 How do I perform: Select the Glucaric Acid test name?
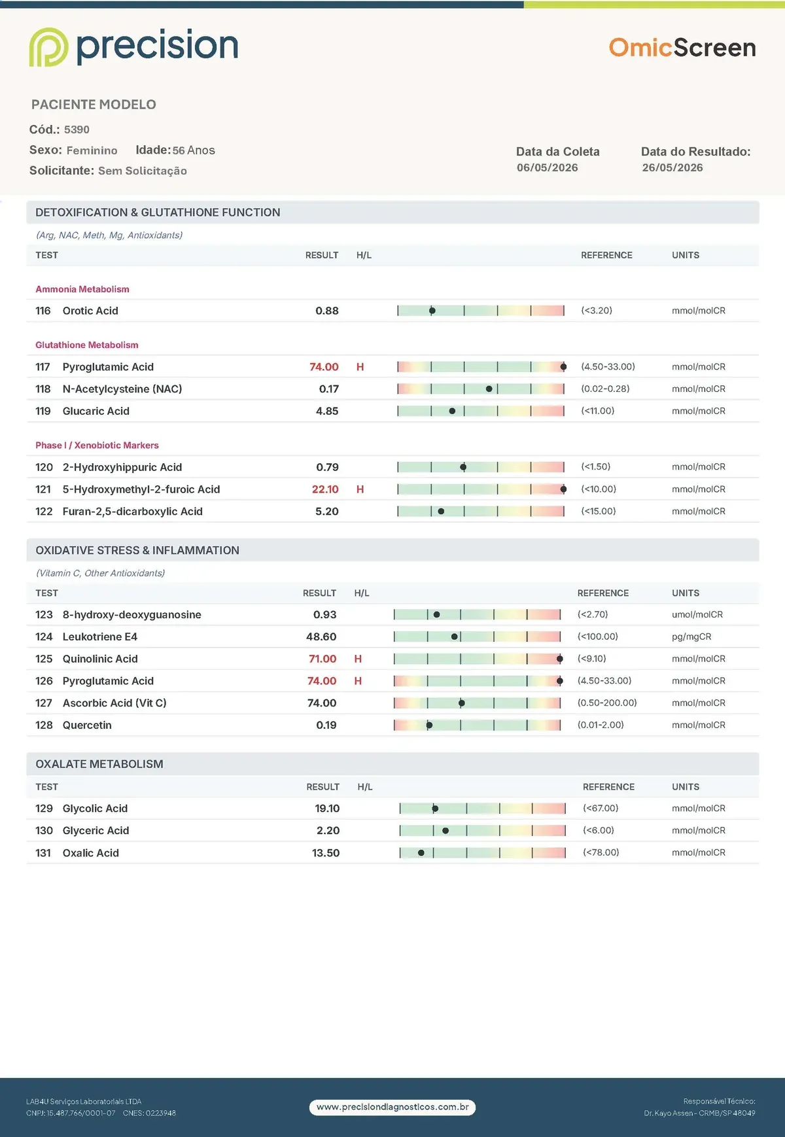coord(96,411)
